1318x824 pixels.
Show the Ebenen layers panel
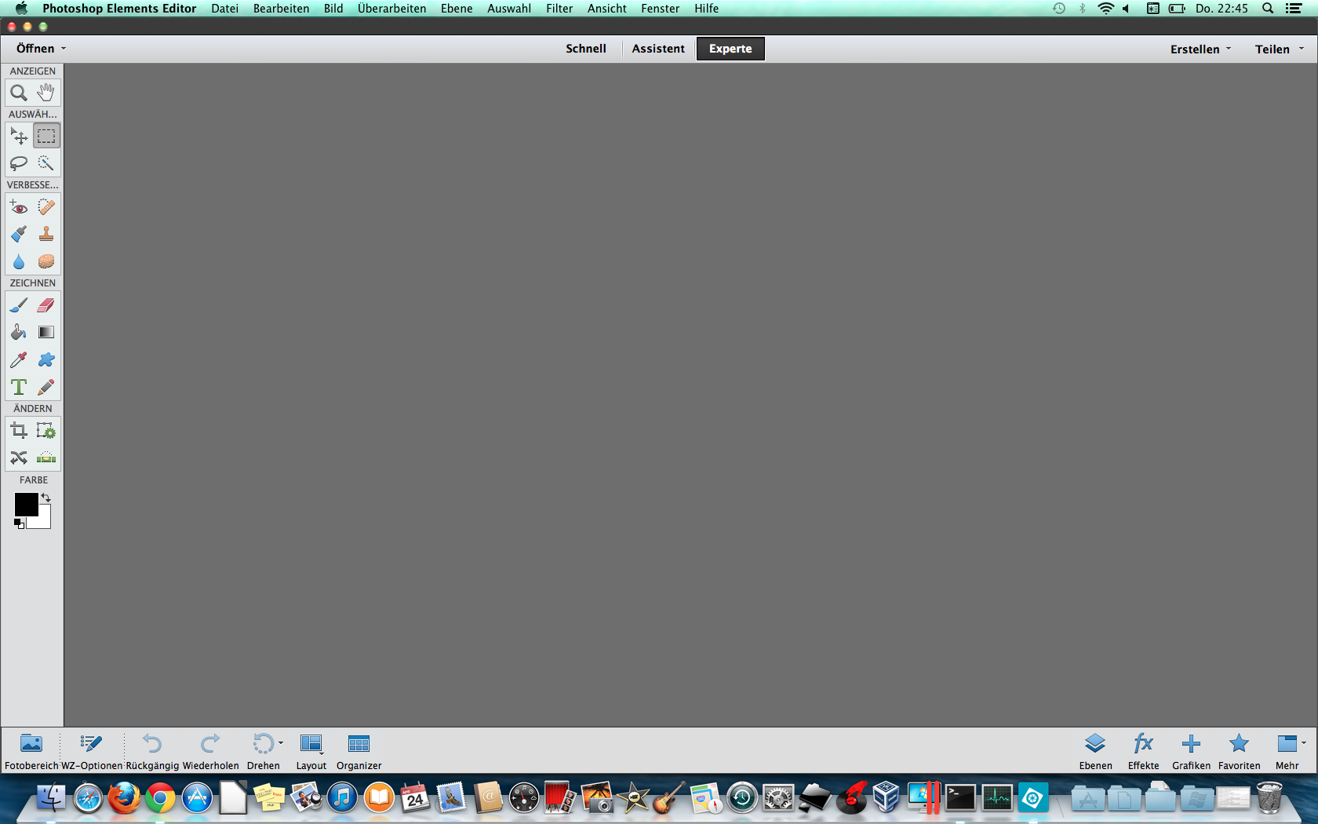(x=1095, y=750)
